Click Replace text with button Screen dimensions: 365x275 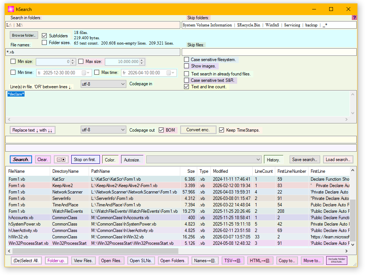click(32, 130)
